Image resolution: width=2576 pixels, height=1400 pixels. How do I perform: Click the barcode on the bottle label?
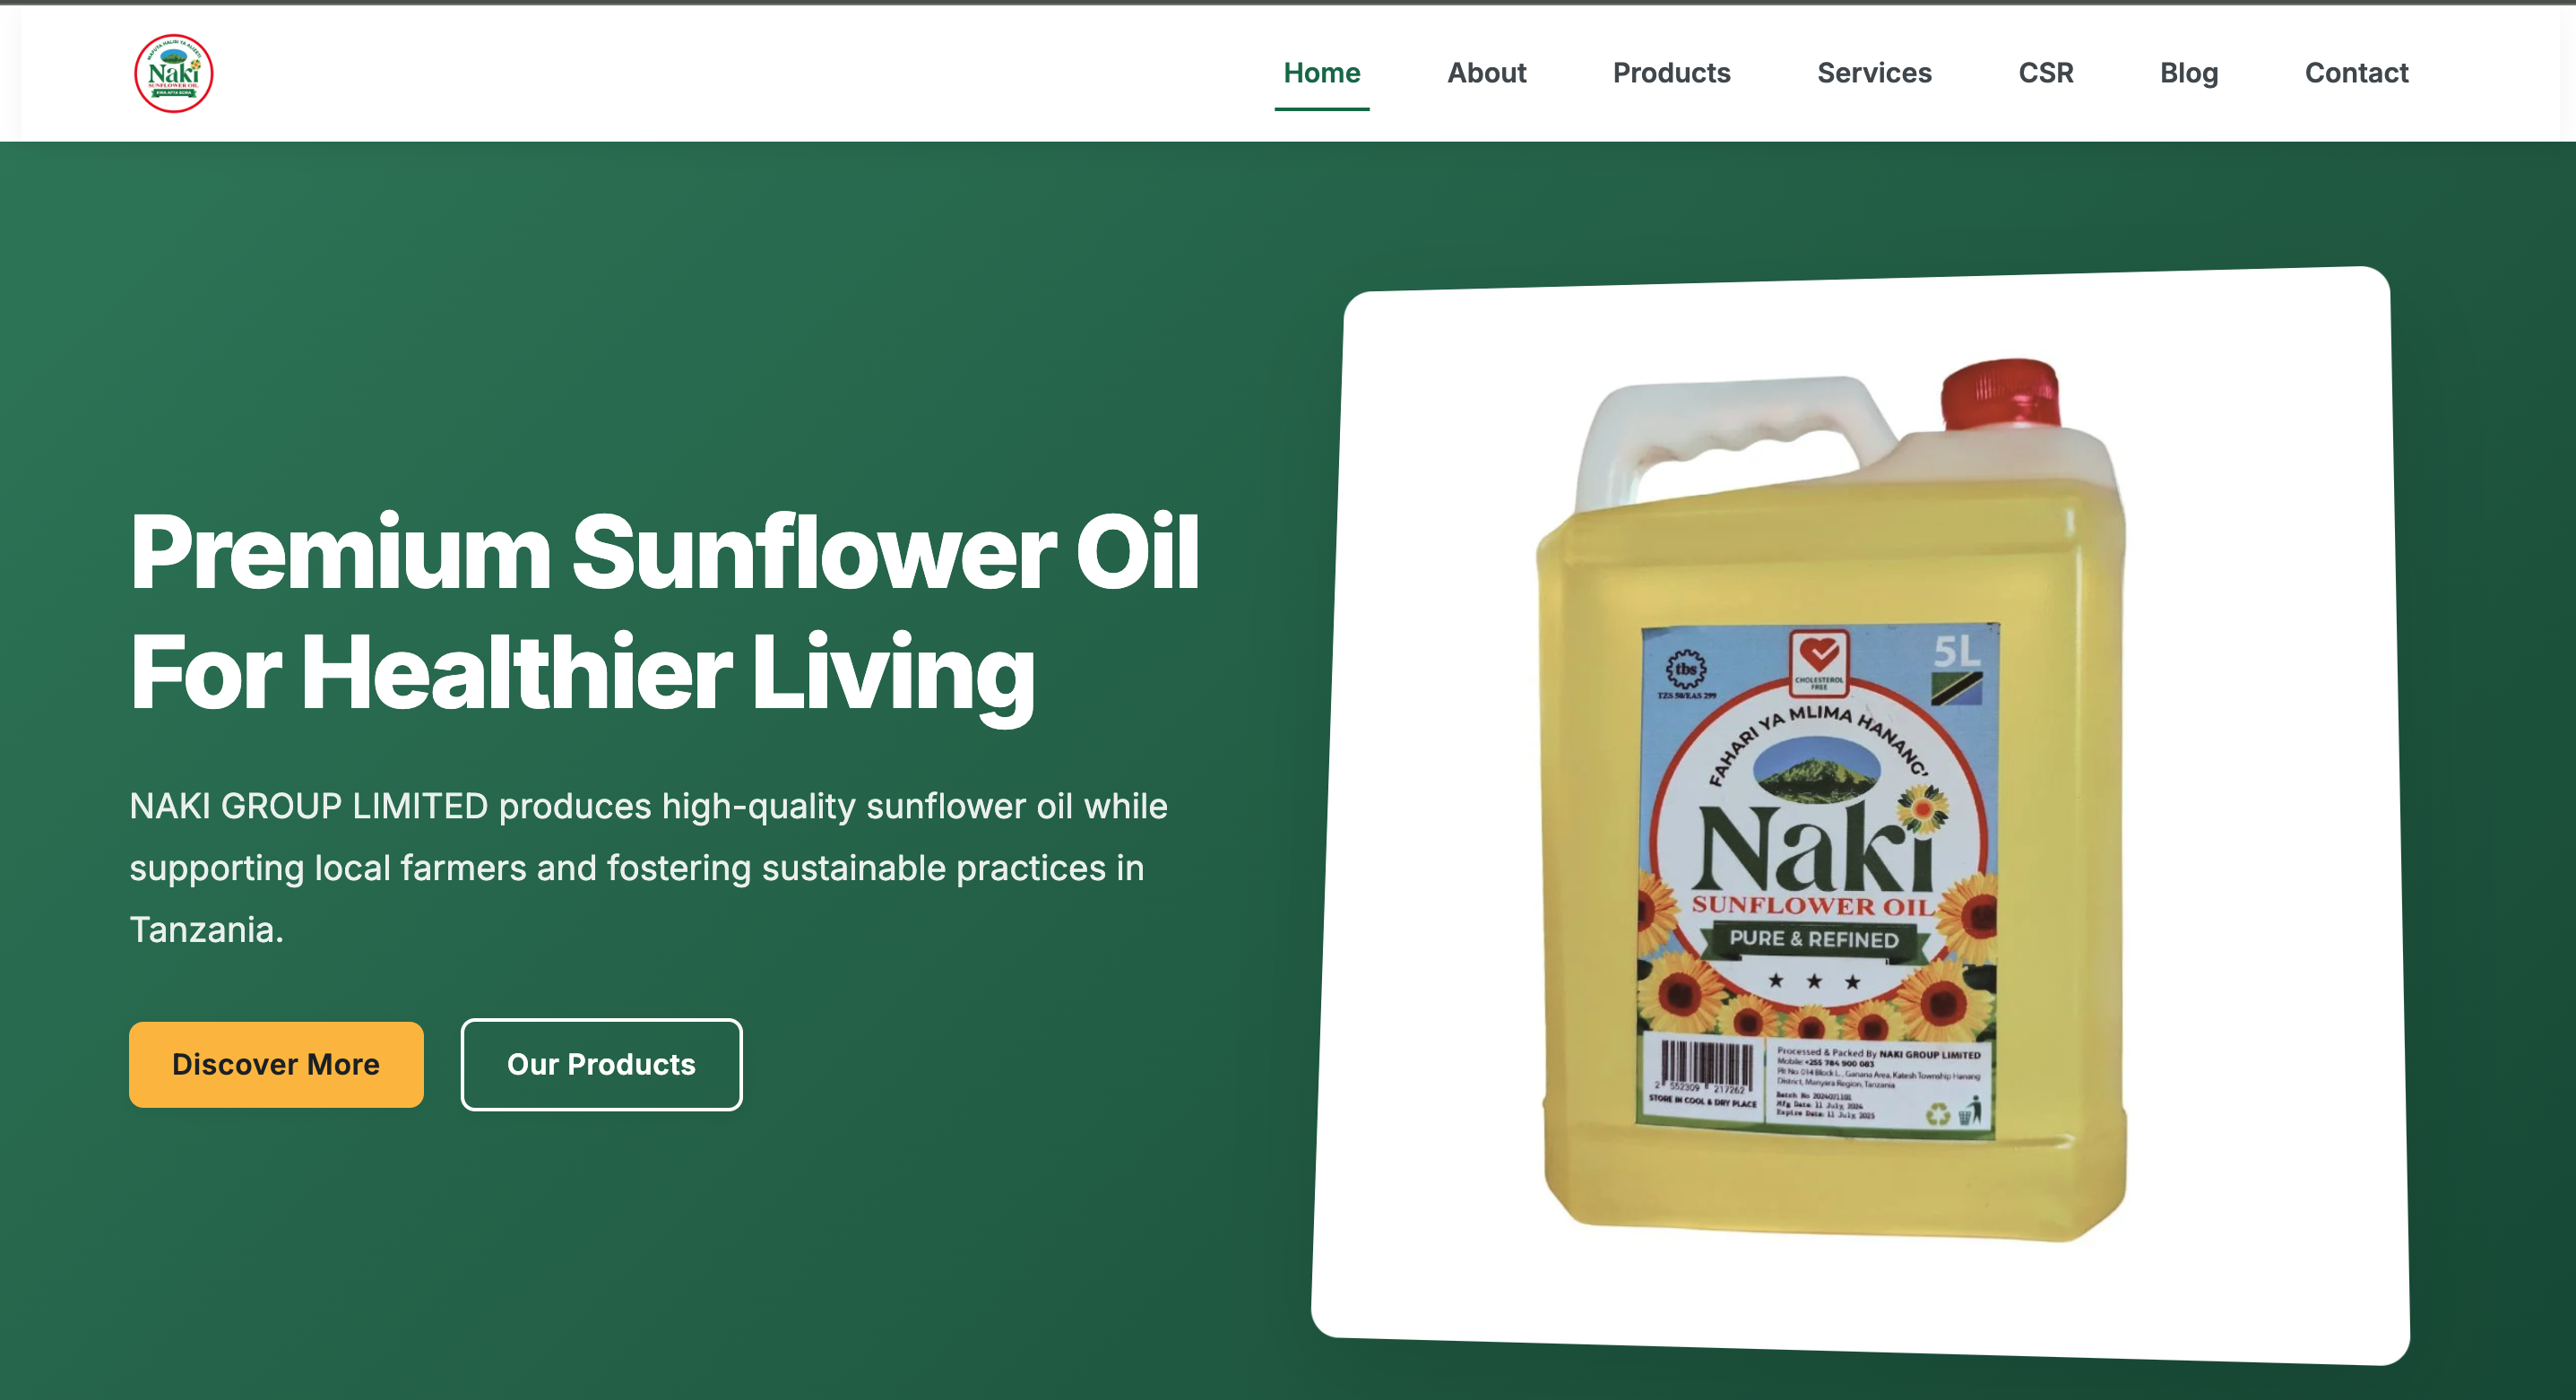(x=1705, y=1066)
